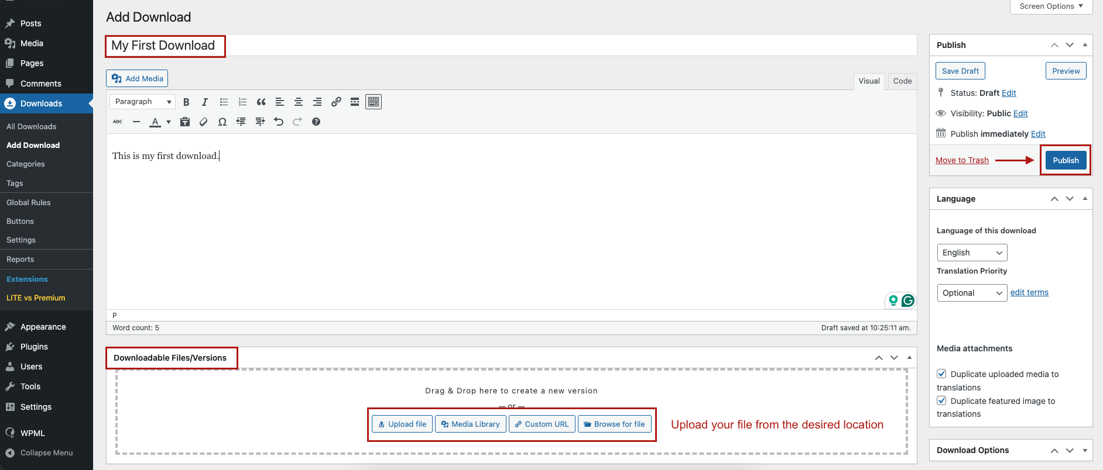Image resolution: width=1103 pixels, height=470 pixels.
Task: Undo the last edit
Action: pos(279,122)
